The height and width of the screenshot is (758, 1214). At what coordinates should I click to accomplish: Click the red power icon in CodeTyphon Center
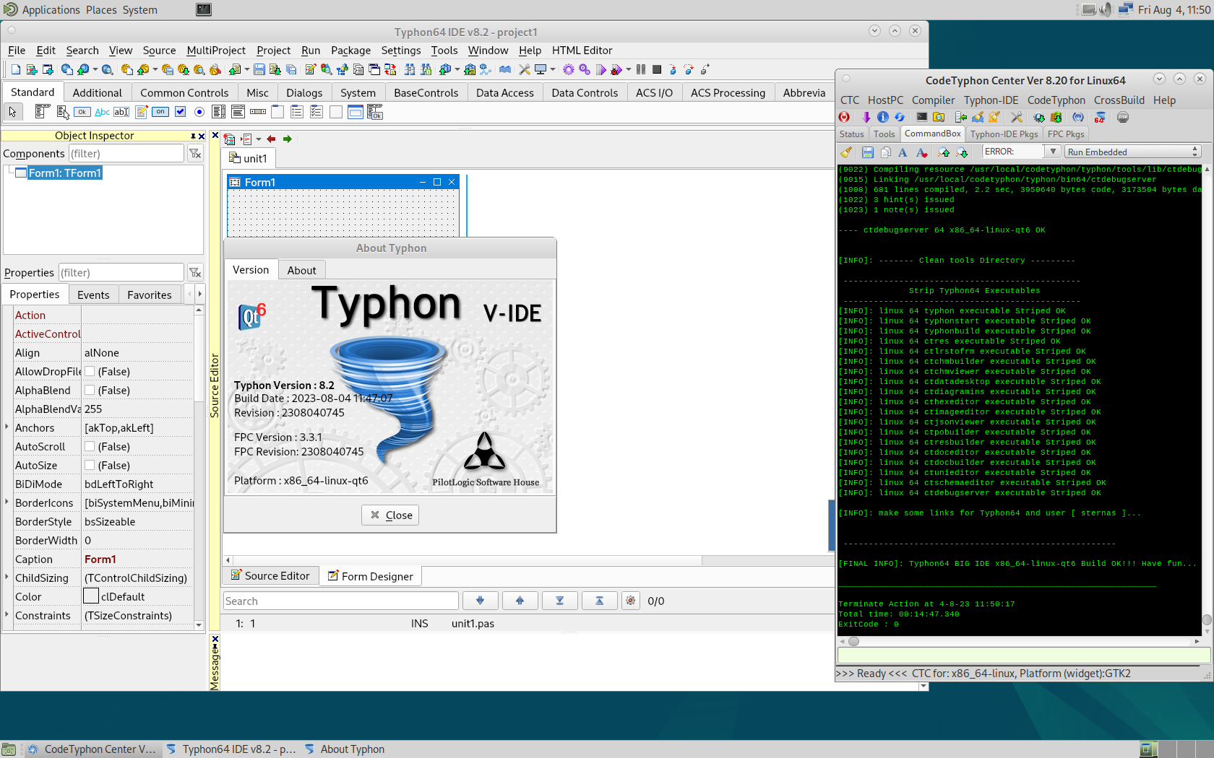[x=844, y=117]
